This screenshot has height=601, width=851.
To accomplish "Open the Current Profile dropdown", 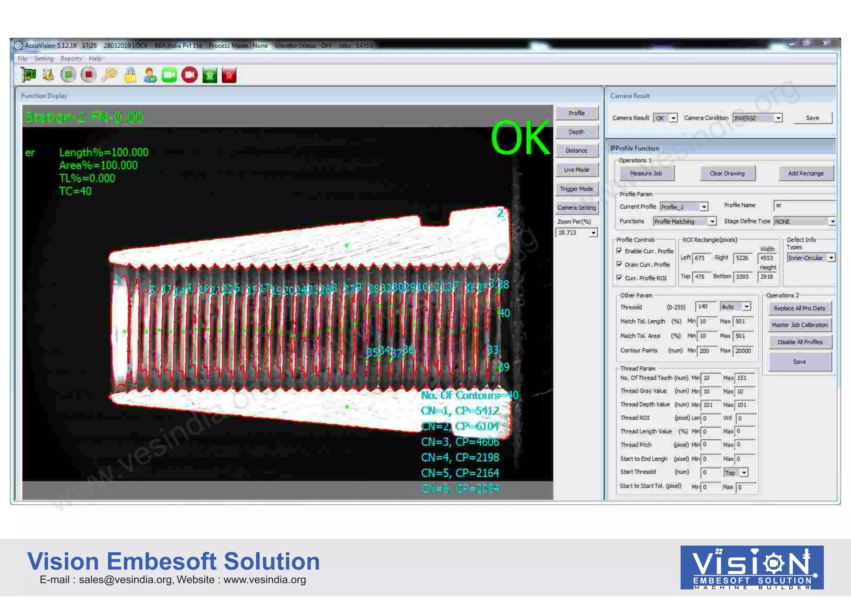I will pos(684,207).
